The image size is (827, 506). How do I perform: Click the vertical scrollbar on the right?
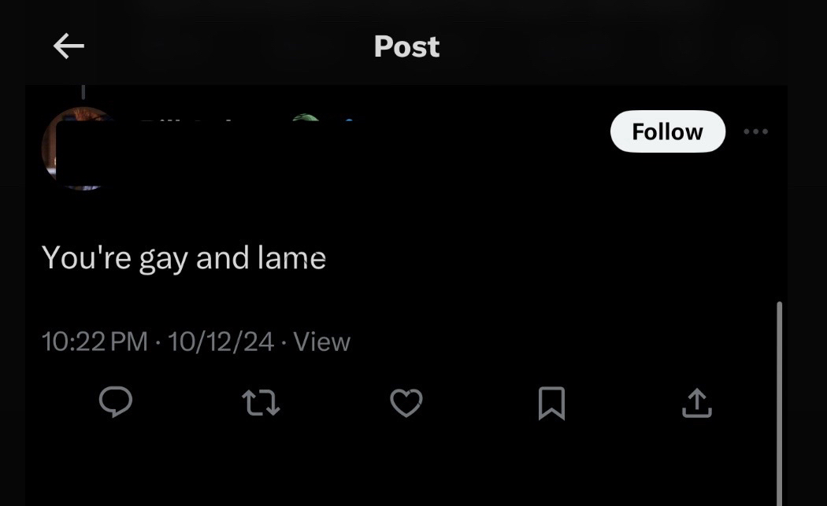[779, 393]
